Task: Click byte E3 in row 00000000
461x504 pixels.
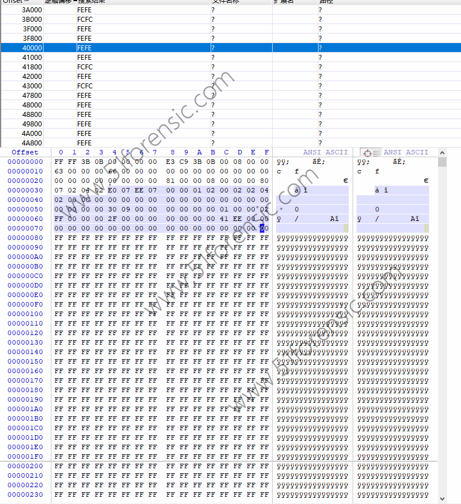Action: click(170, 162)
